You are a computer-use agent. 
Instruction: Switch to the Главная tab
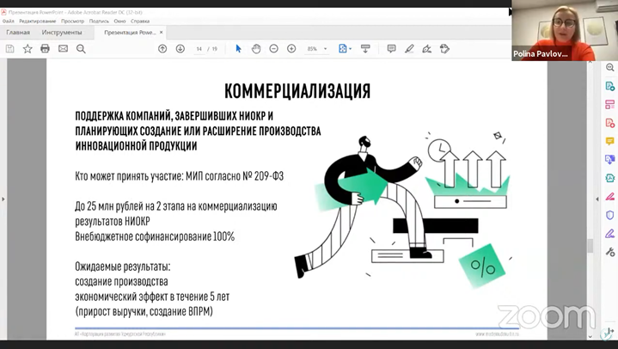pyautogui.click(x=18, y=33)
